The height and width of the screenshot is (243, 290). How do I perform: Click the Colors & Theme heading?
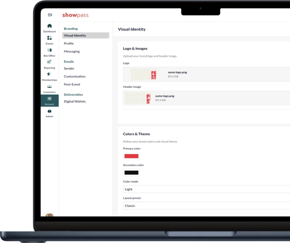click(x=137, y=134)
